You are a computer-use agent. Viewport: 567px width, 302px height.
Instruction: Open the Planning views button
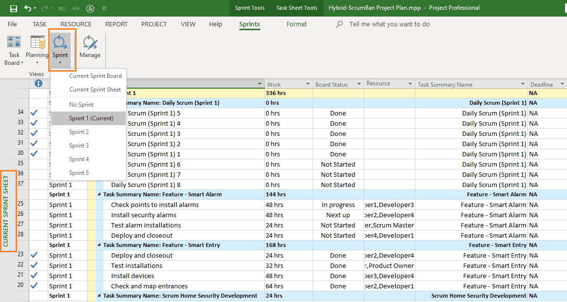click(37, 51)
